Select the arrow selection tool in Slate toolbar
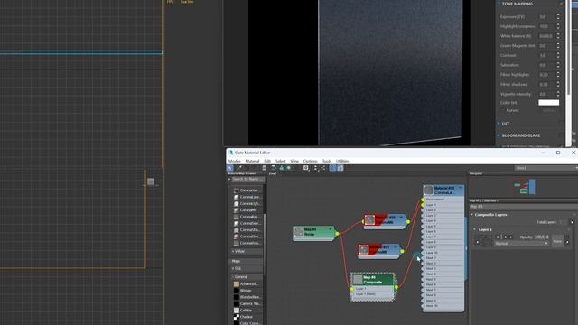This screenshot has width=578, height=325. pos(230,168)
